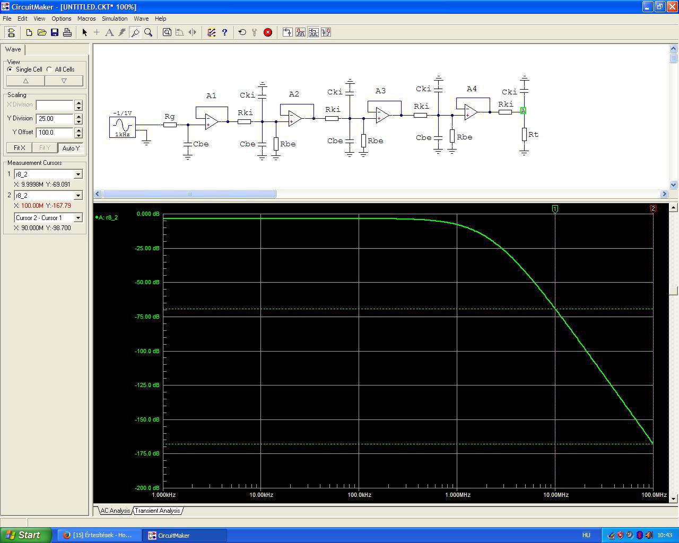
Task: Select the Wave panel tab
Action: pos(13,49)
